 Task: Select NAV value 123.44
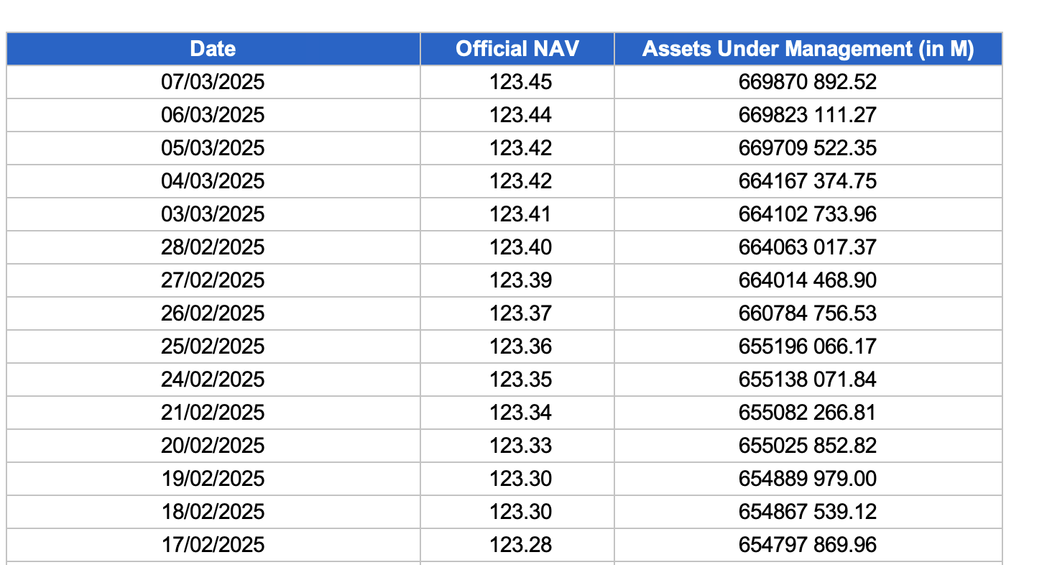coord(521,115)
